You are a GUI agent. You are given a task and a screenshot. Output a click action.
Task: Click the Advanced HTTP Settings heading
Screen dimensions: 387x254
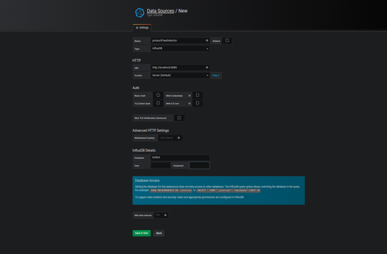(x=150, y=131)
